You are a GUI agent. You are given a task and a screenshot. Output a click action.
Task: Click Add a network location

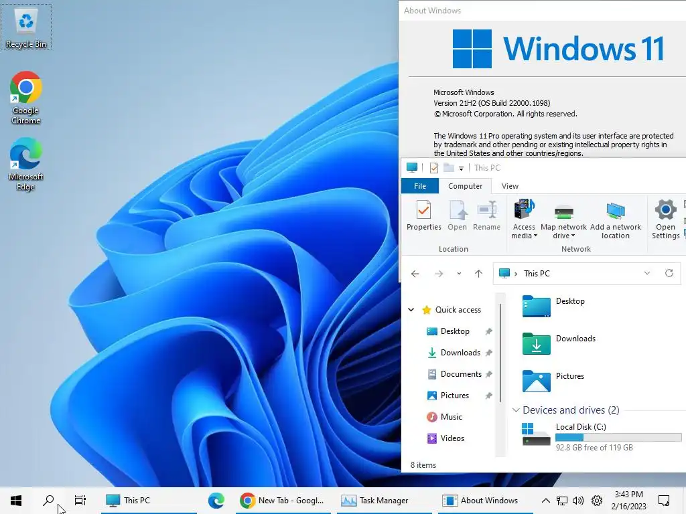coord(616,219)
